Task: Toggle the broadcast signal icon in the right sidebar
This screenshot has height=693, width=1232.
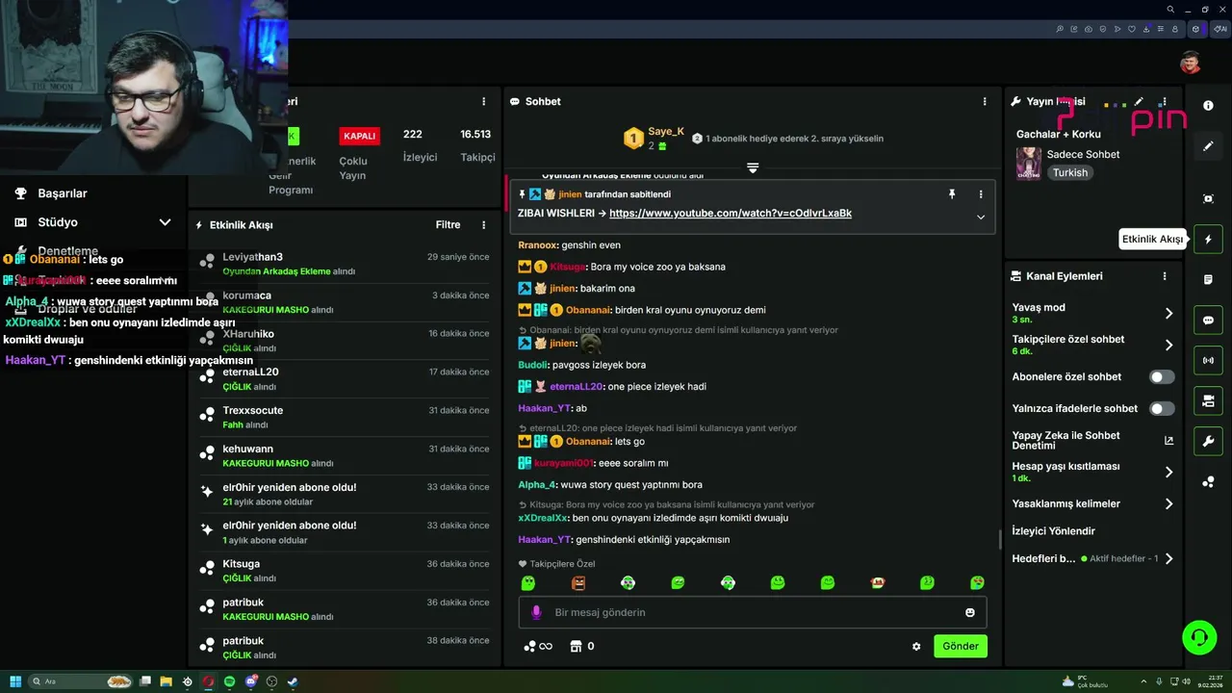Action: coord(1208,361)
